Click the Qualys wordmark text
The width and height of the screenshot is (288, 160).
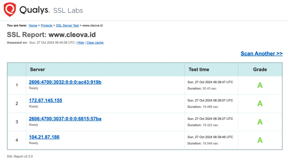coord(34,10)
